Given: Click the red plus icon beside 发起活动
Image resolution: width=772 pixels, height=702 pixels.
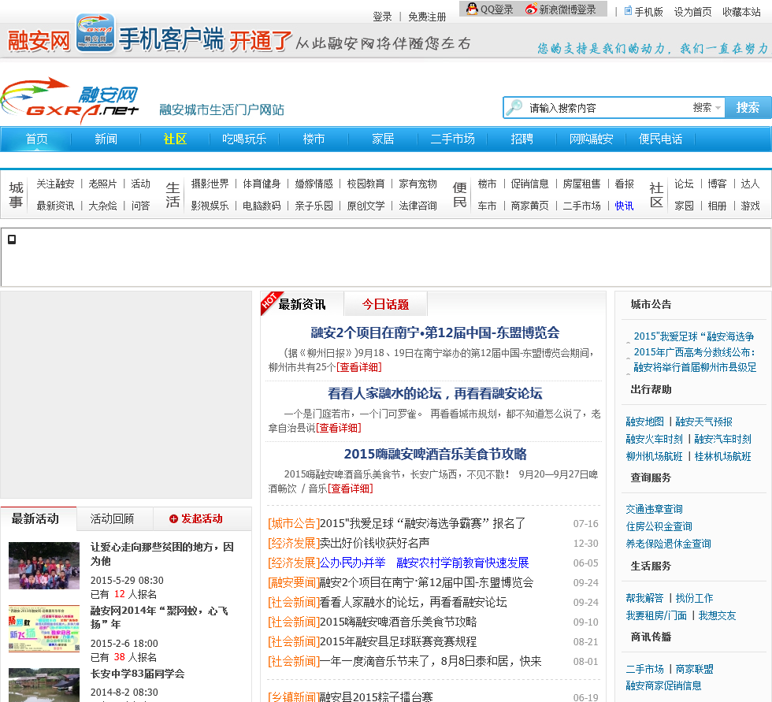Looking at the screenshot, I should 173,518.
